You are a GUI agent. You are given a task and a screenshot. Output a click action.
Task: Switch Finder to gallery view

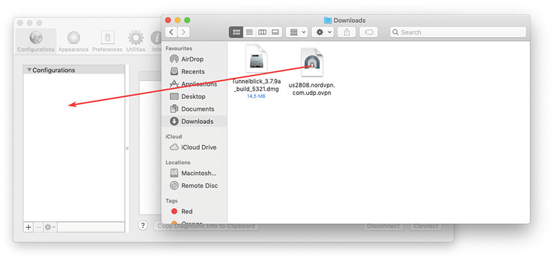275,32
